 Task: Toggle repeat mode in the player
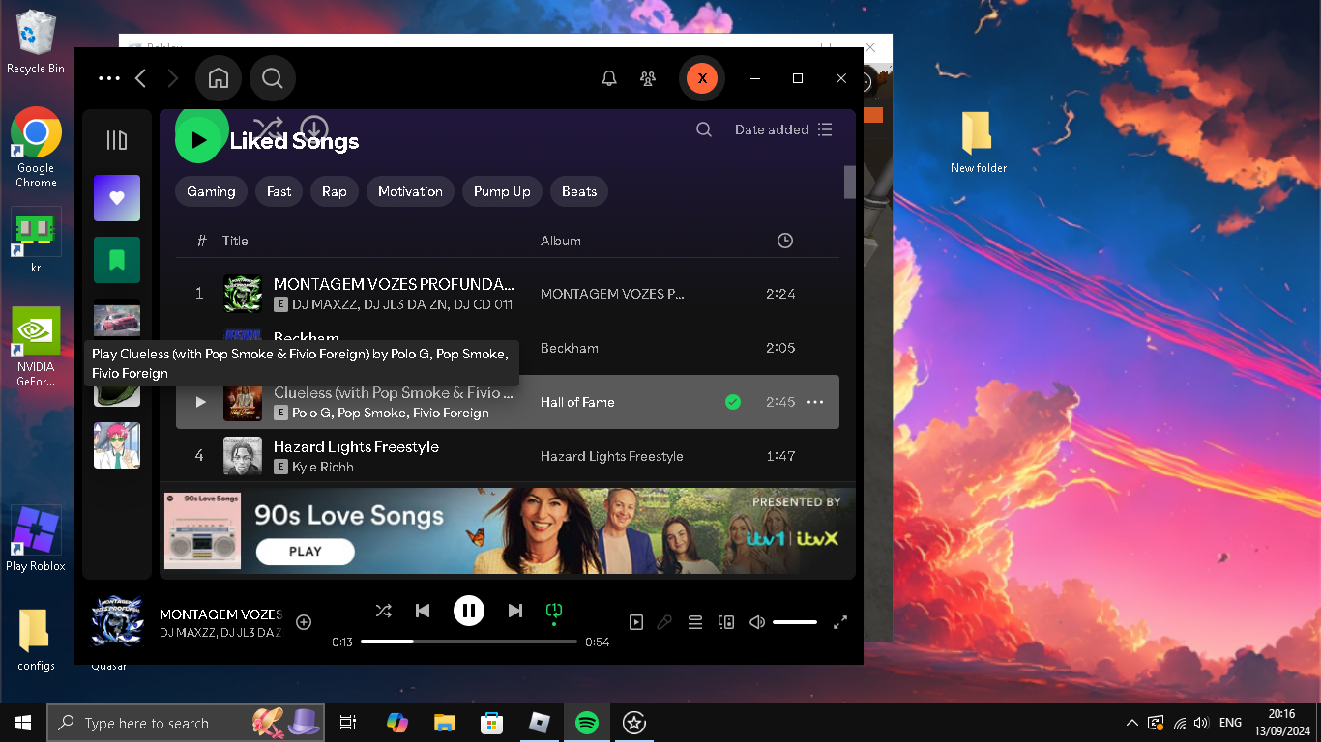tap(554, 611)
